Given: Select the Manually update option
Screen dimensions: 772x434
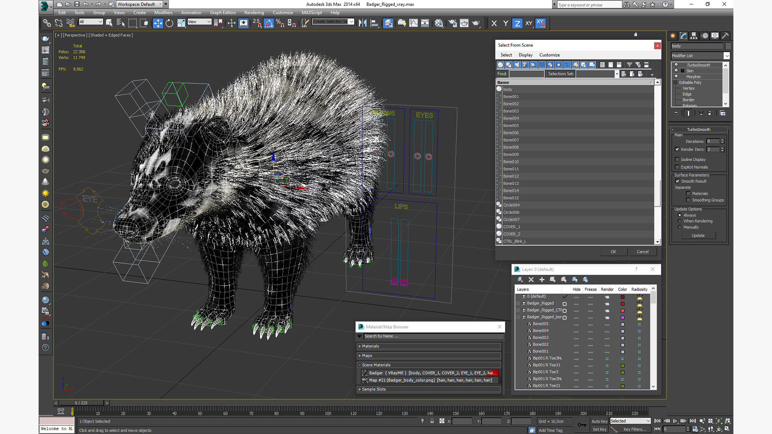Looking at the screenshot, I should 680,227.
